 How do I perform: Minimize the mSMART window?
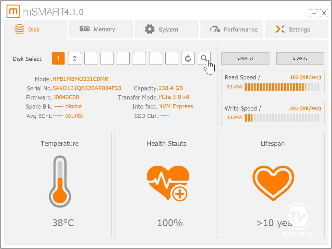tap(314, 13)
